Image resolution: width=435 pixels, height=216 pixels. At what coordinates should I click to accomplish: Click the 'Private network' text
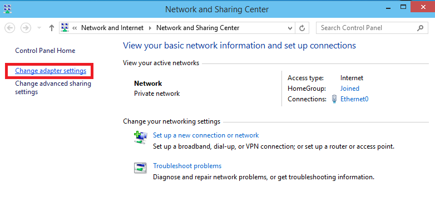tap(157, 94)
